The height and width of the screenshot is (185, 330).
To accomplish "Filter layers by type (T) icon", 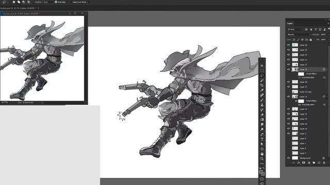I will [x=315, y=29].
